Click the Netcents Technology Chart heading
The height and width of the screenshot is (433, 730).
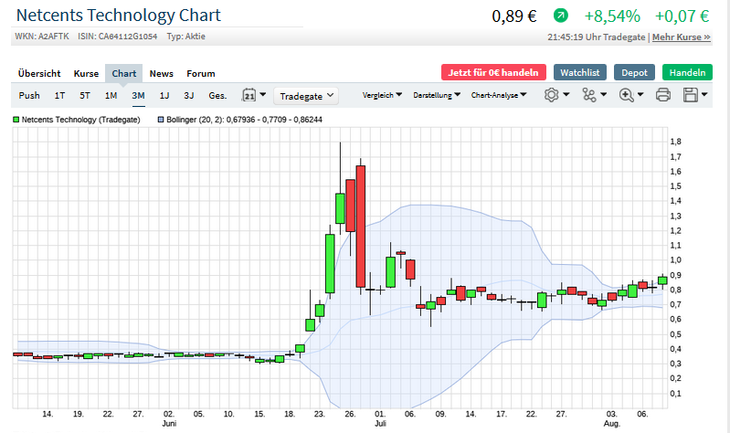tap(118, 16)
